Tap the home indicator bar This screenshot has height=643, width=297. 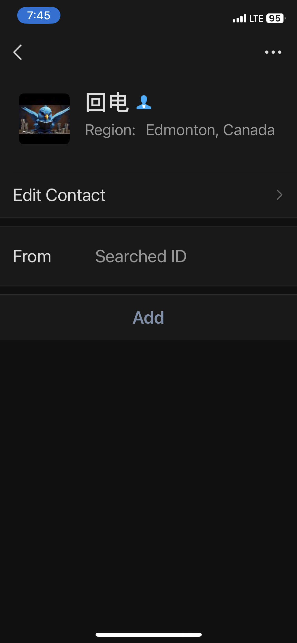(x=148, y=635)
